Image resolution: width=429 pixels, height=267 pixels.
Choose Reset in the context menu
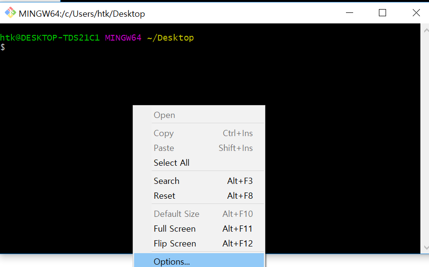coord(199,195)
